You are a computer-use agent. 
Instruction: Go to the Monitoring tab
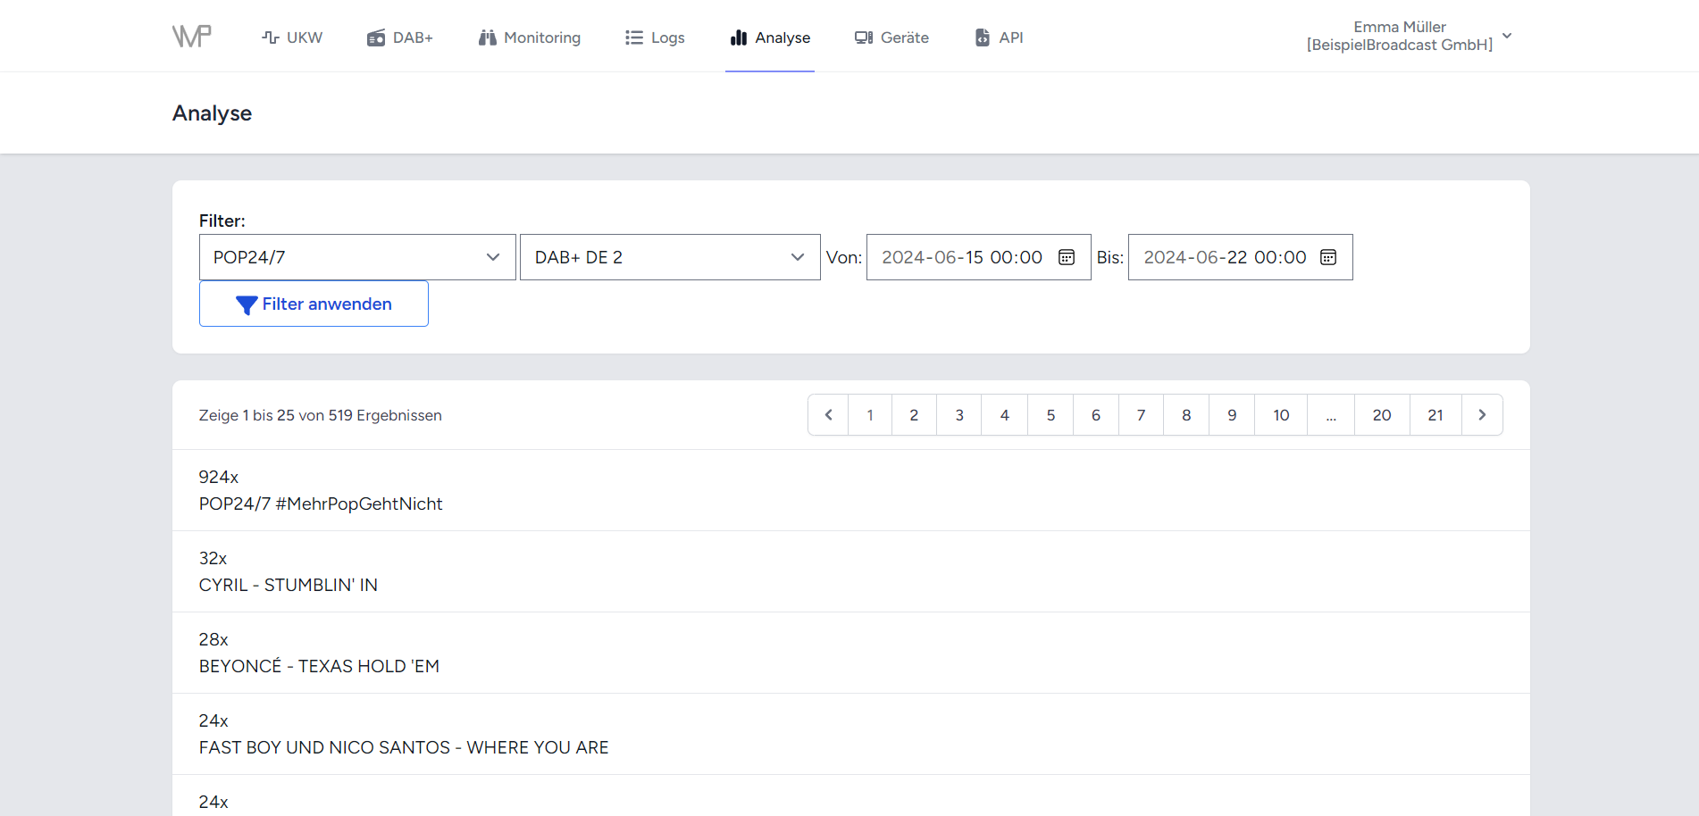tap(530, 37)
